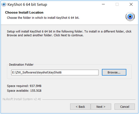The width and height of the screenshot is (139, 114).
Task: Open the Browse... folder picker
Action: (114, 72)
